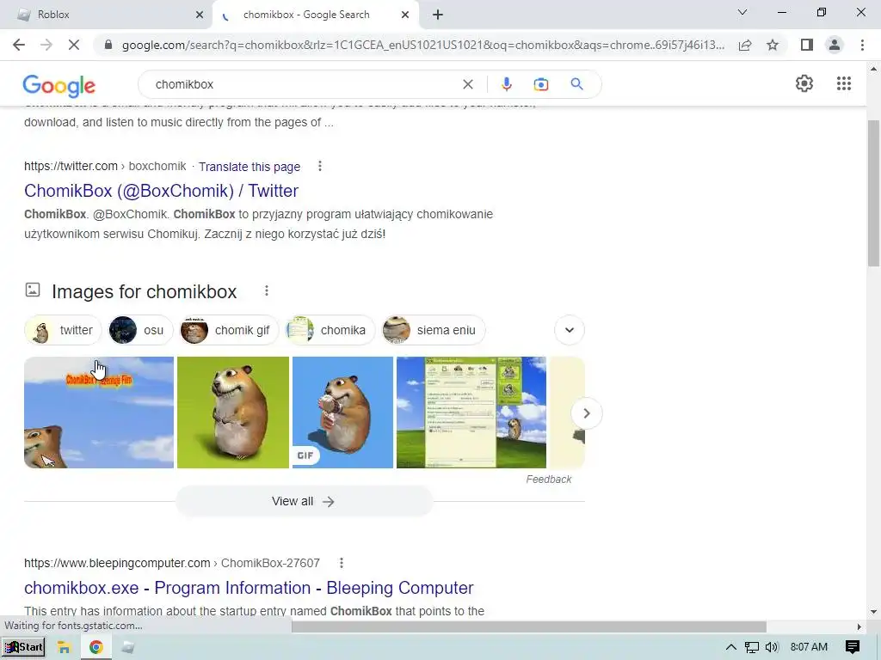
Task: Filter images by chomik gif chip
Action: click(x=229, y=330)
